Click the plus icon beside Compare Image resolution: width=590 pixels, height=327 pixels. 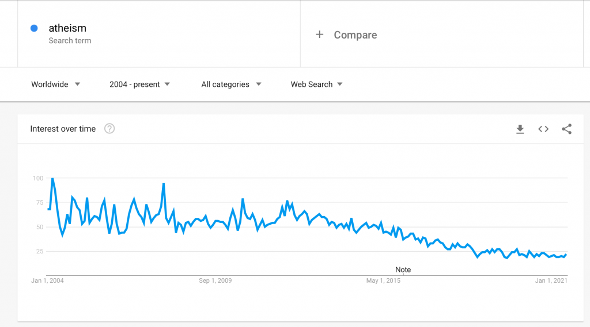(319, 34)
